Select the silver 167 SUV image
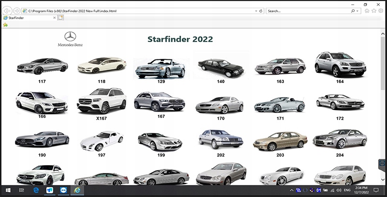This screenshot has width=387, height=197. click(x=160, y=102)
